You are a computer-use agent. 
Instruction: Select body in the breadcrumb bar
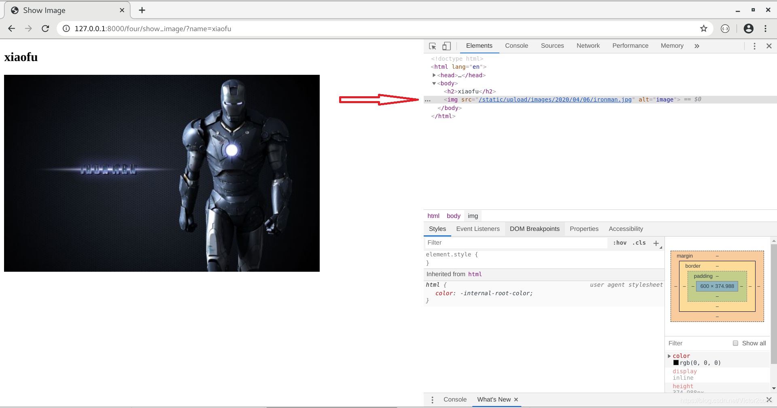[x=453, y=216]
